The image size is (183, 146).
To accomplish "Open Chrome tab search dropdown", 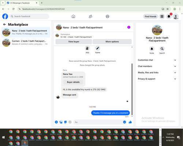I will coord(3,3).
